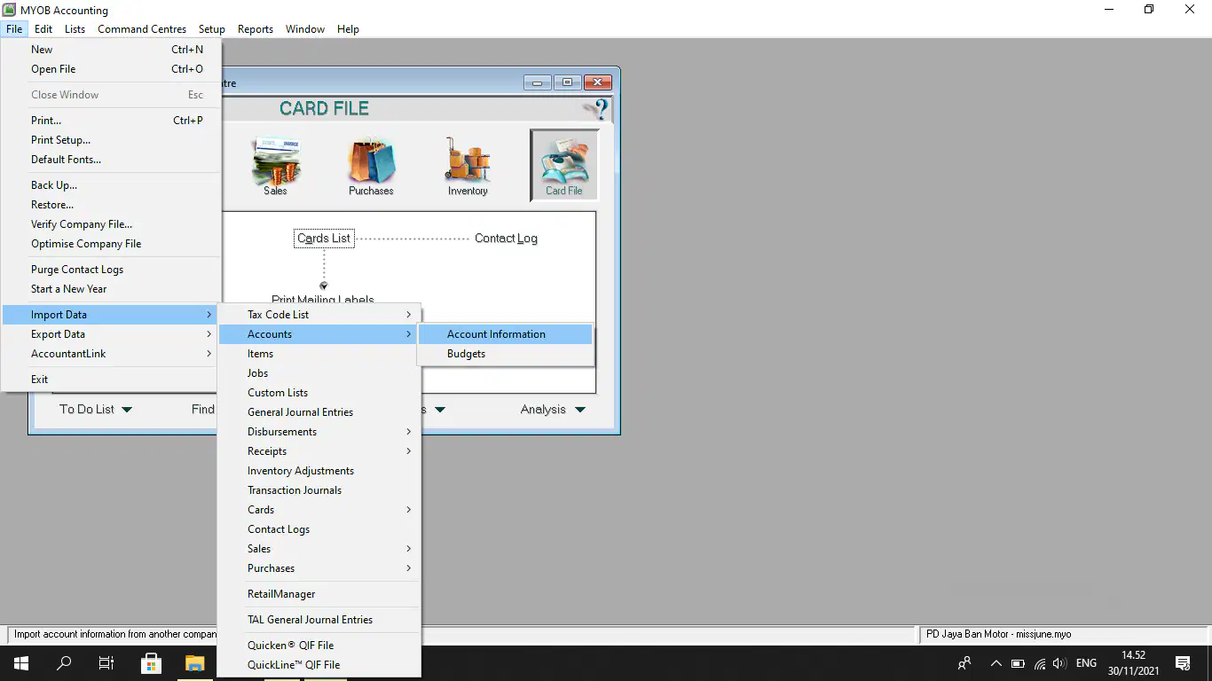Open the Command Centres menu
The image size is (1212, 681).
point(142,29)
